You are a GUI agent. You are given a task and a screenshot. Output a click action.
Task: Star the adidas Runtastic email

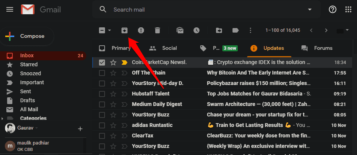tap(113, 125)
